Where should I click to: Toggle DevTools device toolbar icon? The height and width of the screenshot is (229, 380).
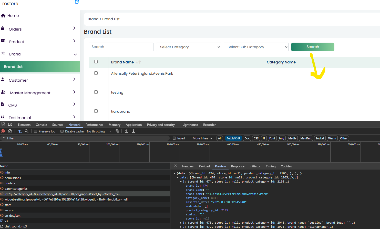10,125
